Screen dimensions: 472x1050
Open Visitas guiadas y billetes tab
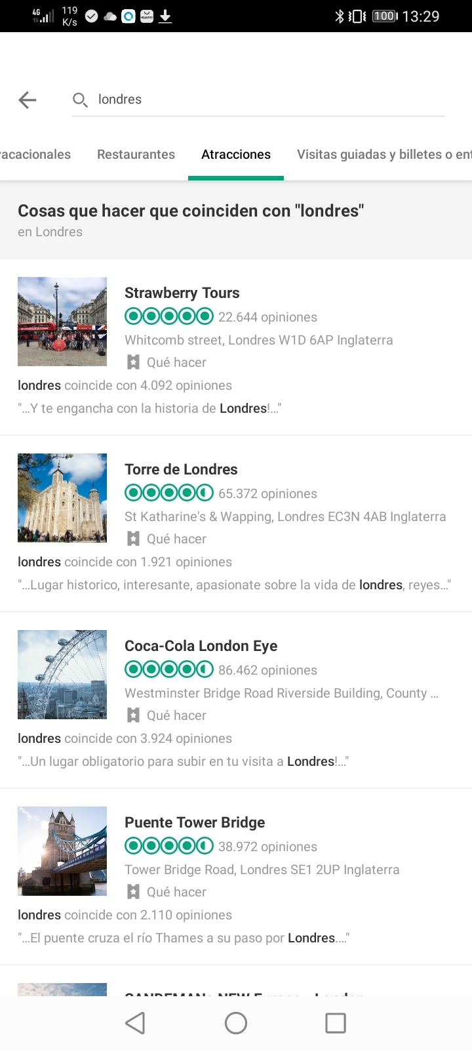383,154
